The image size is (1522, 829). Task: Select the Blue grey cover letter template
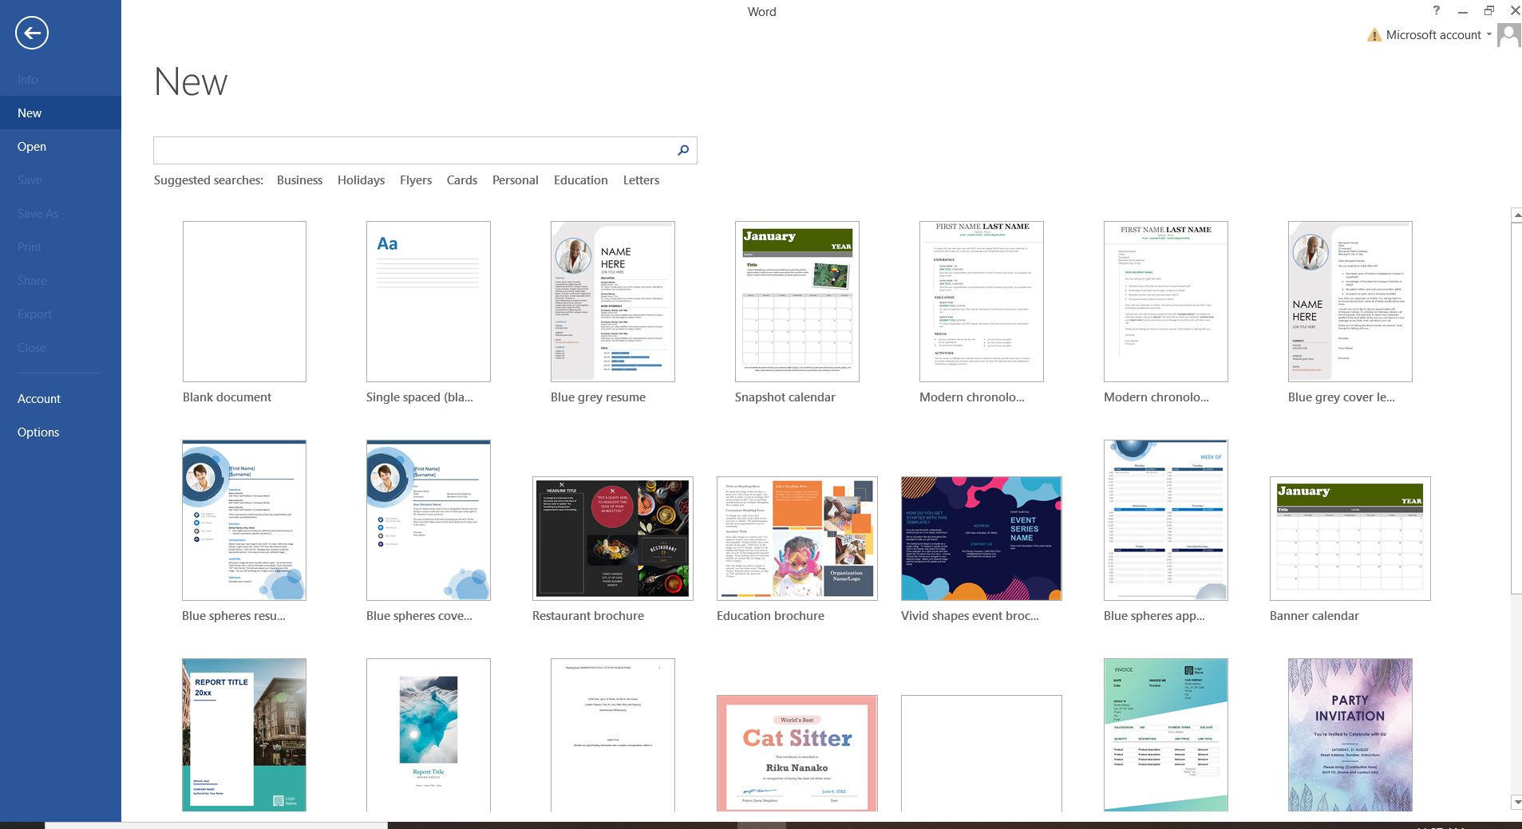[1350, 302]
